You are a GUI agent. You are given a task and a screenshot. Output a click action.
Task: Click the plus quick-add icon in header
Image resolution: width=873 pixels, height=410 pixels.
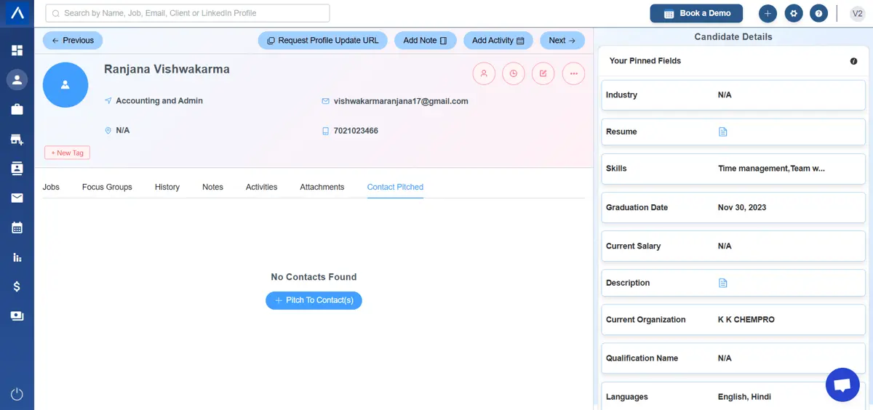pyautogui.click(x=768, y=13)
